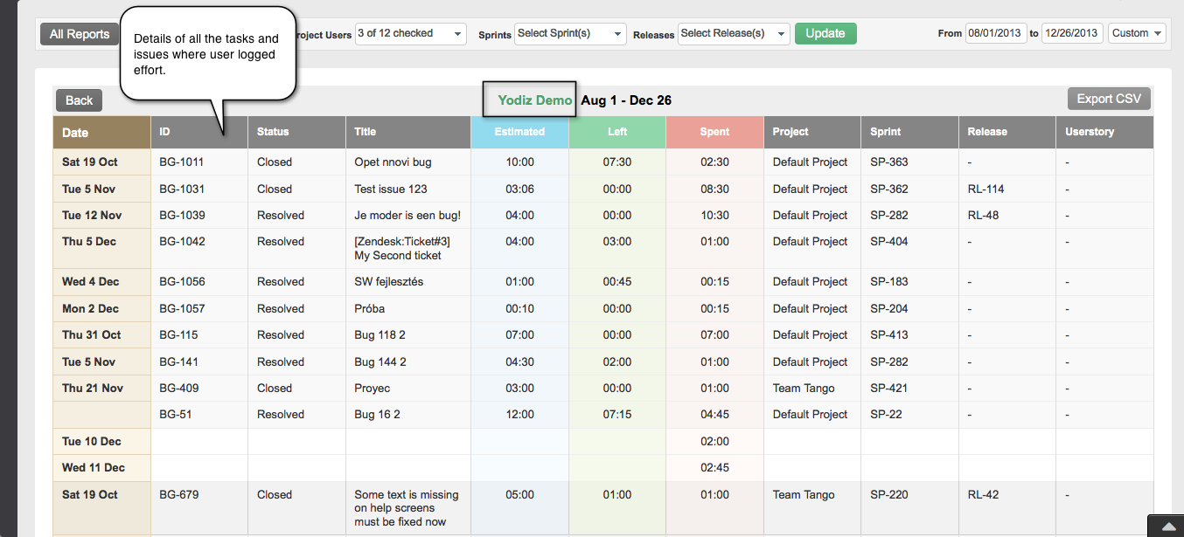The height and width of the screenshot is (537, 1184).
Task: Open issue BG-1011 in the ID column
Action: point(181,162)
